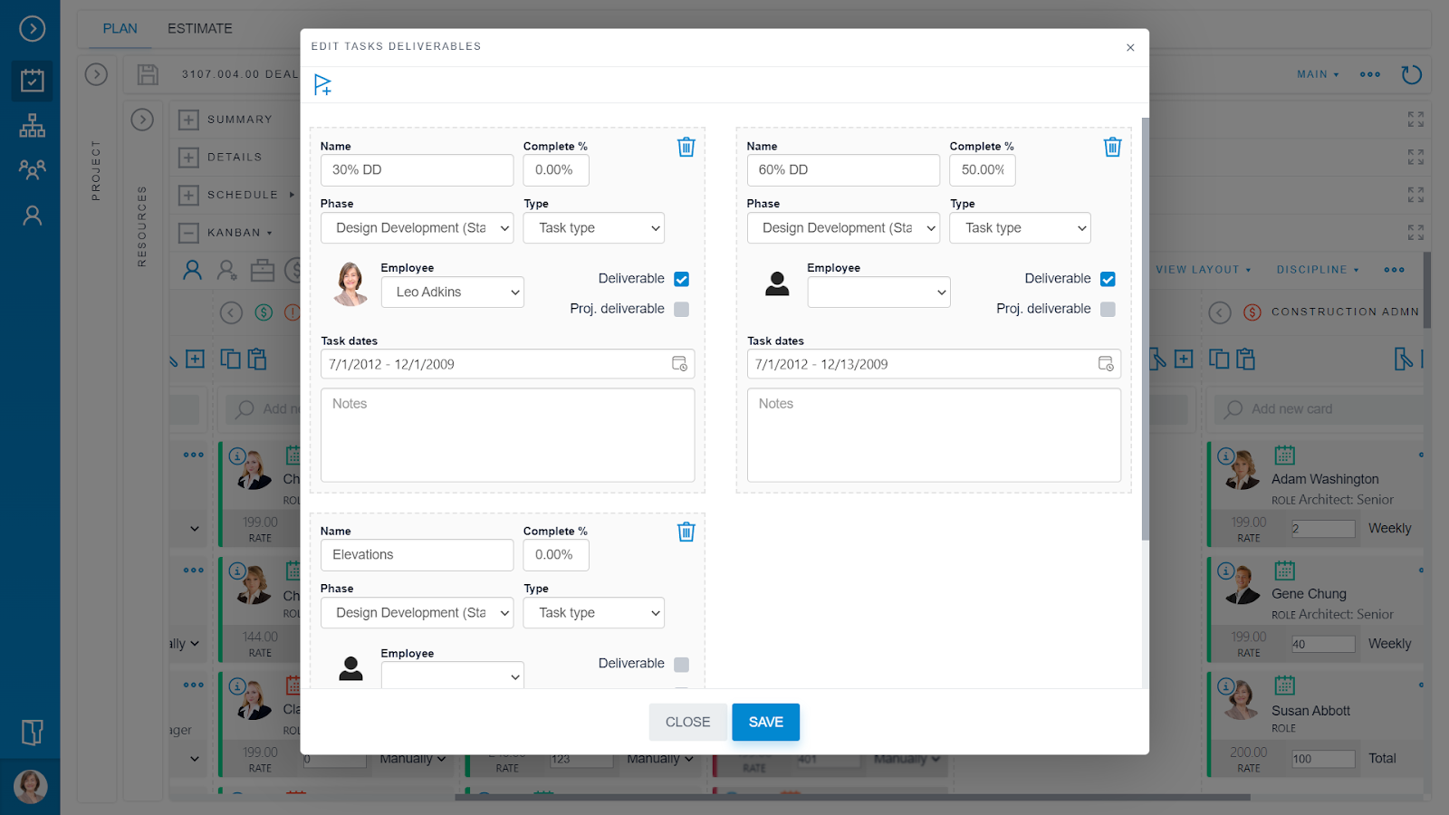Screen dimensions: 1449x815
Task: Switch to the ESTIMATE tab
Action: click(198, 28)
